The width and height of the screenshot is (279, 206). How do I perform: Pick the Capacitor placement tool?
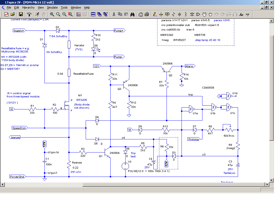click(180, 14)
